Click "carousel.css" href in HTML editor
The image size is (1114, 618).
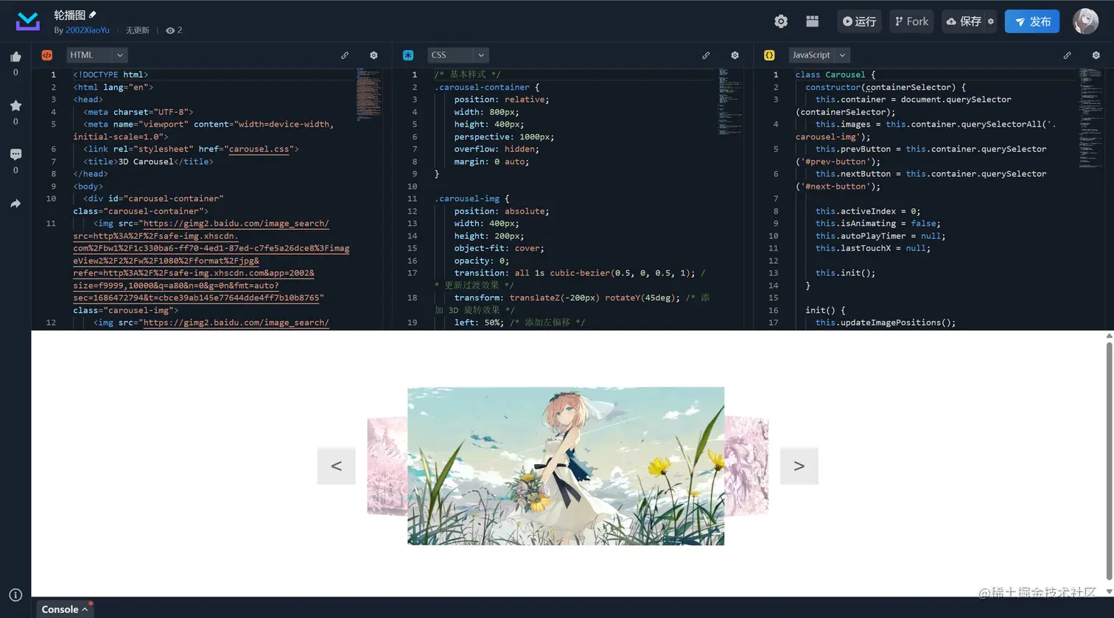[x=259, y=149]
